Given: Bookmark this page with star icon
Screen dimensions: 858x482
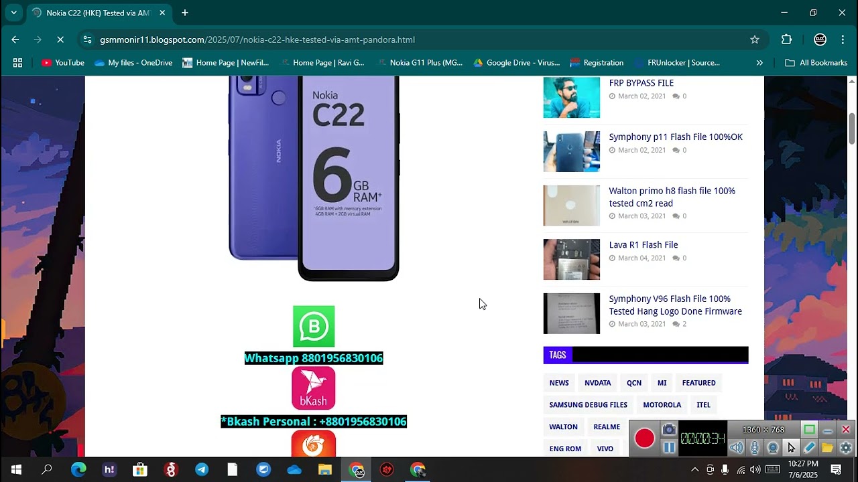Looking at the screenshot, I should click(755, 39).
